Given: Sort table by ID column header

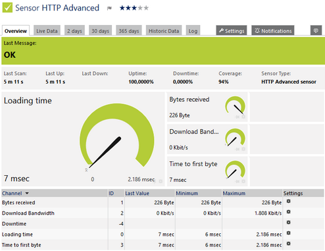Looking at the screenshot, I should pos(111,193).
